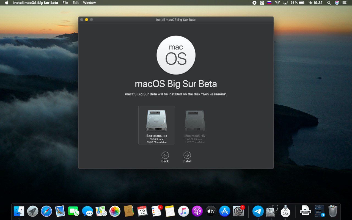Screen dimensions: 352x220
Task: Open Notes from the Dock
Action: click(x=170, y=211)
